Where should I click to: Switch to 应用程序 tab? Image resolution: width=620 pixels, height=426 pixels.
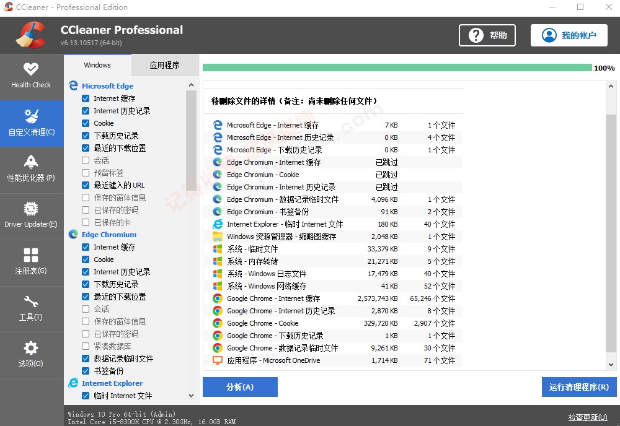(x=165, y=65)
